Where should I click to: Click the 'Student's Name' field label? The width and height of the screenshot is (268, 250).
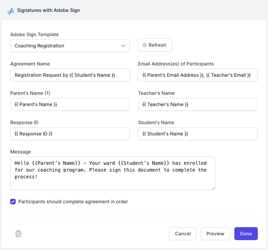click(156, 122)
